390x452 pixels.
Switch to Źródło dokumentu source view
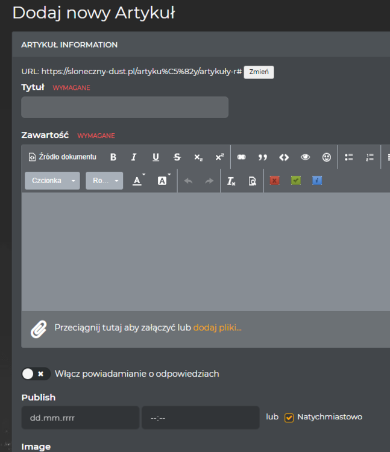coord(63,157)
